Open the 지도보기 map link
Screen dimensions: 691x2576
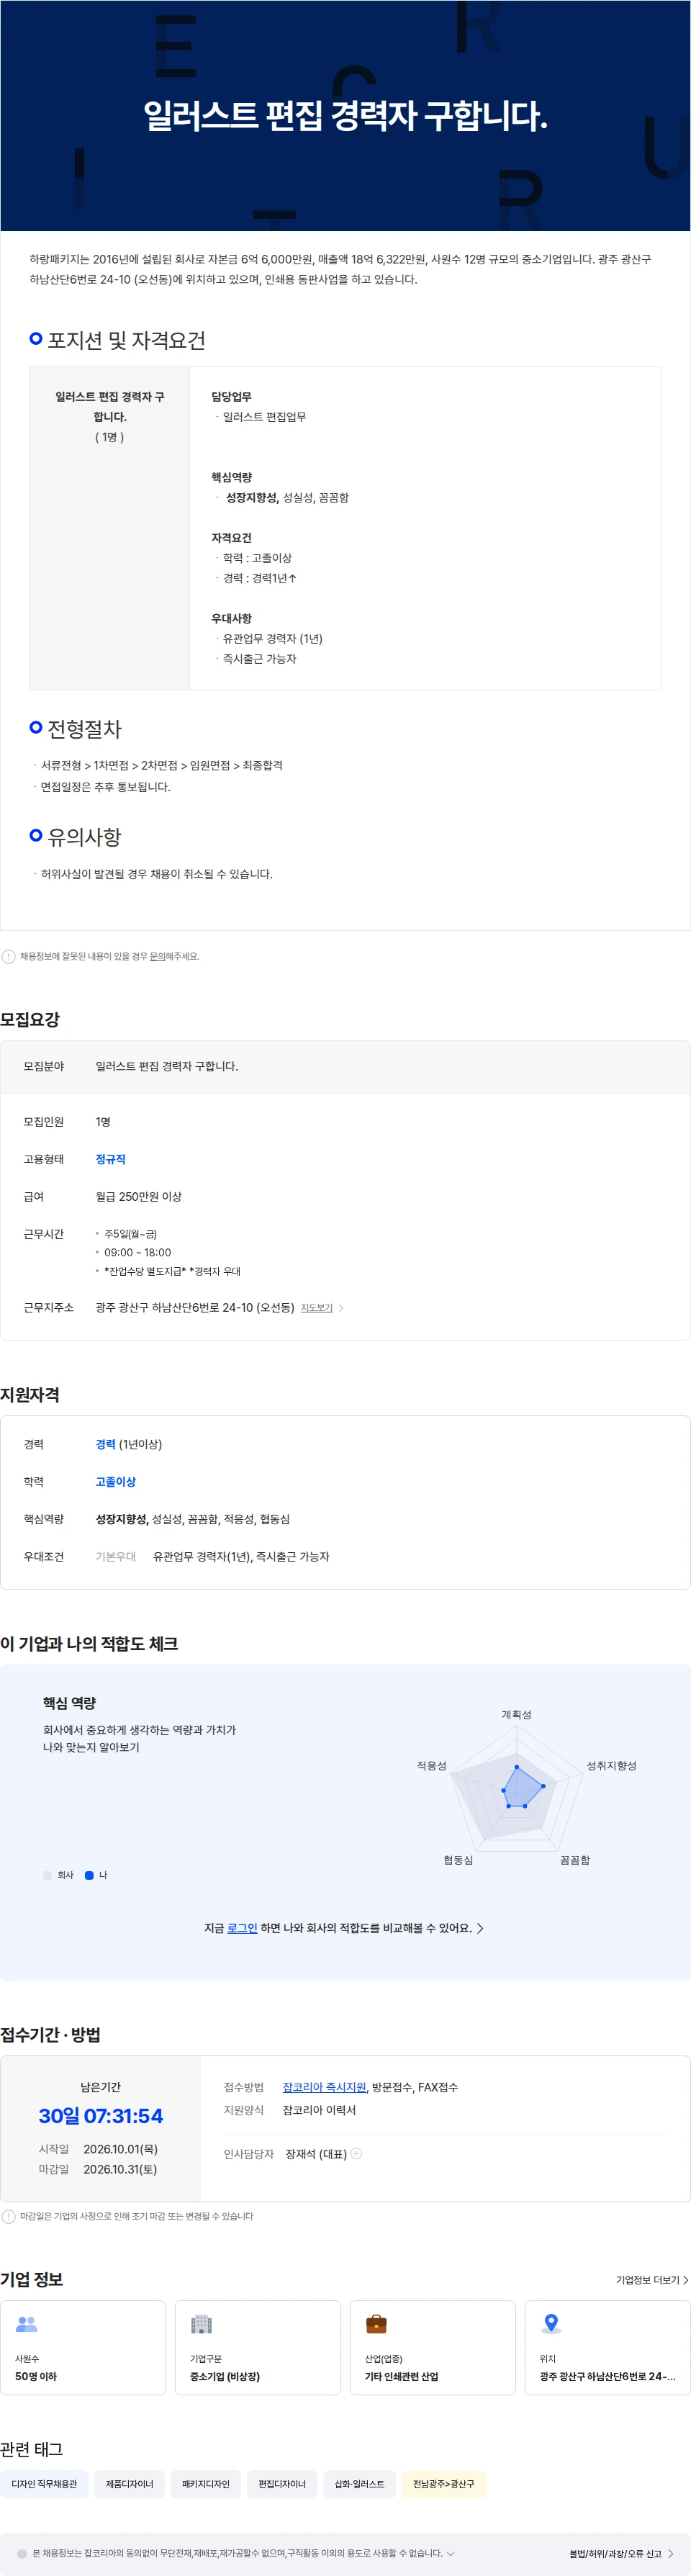click(316, 1308)
